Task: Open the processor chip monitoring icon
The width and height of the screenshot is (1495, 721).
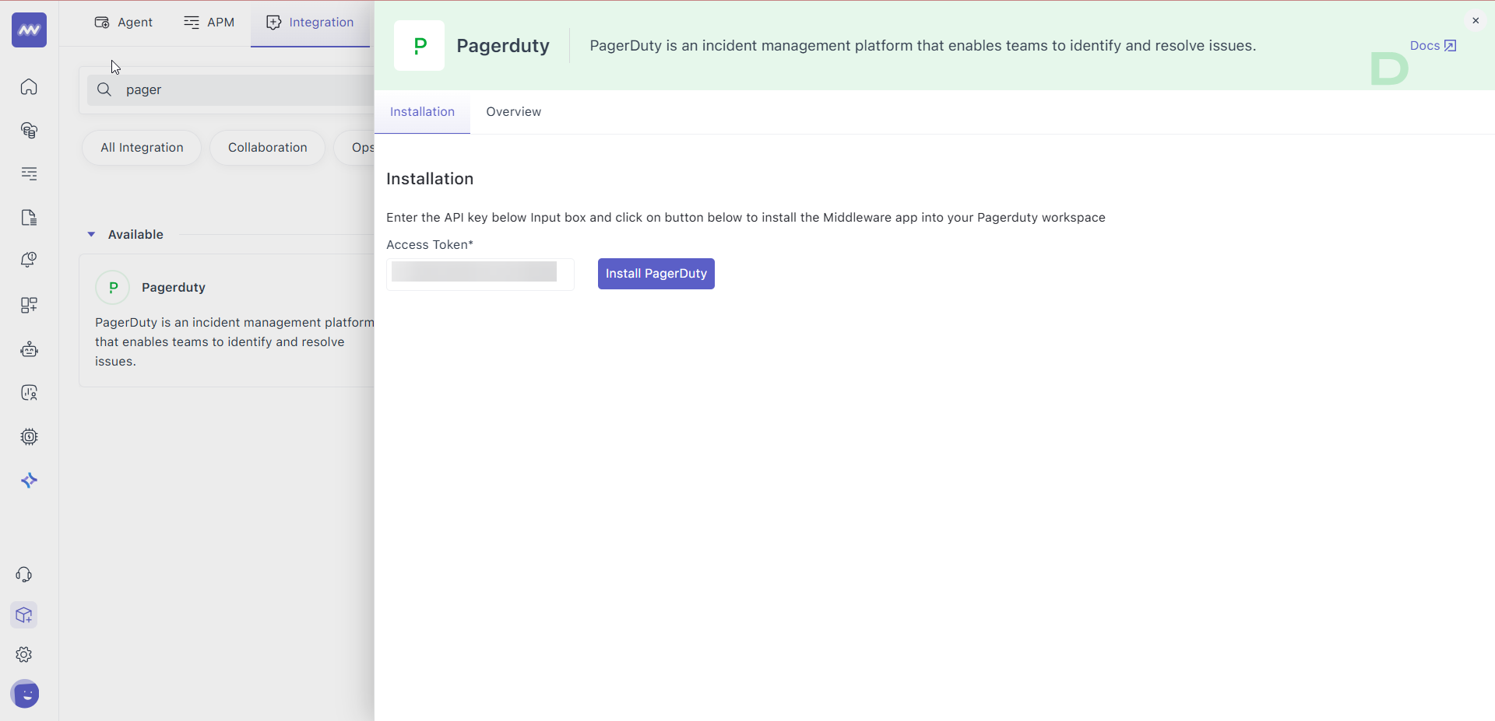Action: tap(29, 437)
